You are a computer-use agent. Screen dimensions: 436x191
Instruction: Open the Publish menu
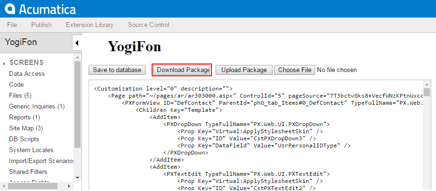click(x=42, y=25)
